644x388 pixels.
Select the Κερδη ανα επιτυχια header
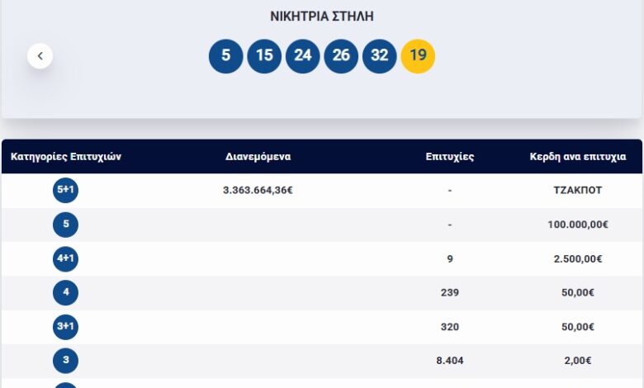[578, 156]
